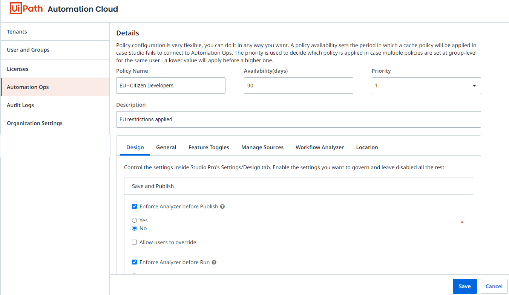Select the Yes radio button

[134, 220]
